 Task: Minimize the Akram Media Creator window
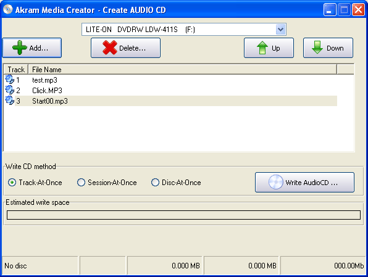tap(330, 10)
